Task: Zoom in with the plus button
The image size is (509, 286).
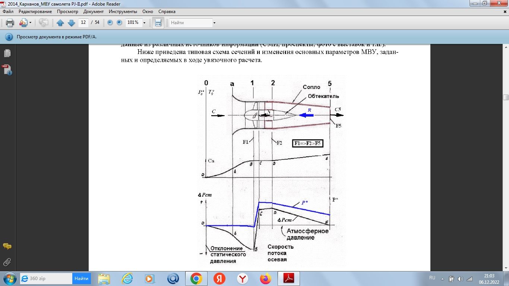Action: [x=119, y=22]
